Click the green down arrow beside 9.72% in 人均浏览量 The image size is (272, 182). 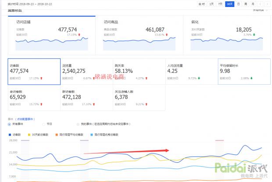coord(199,78)
